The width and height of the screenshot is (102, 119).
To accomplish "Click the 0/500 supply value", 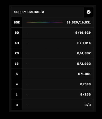I will pyautogui.click(x=85, y=84).
